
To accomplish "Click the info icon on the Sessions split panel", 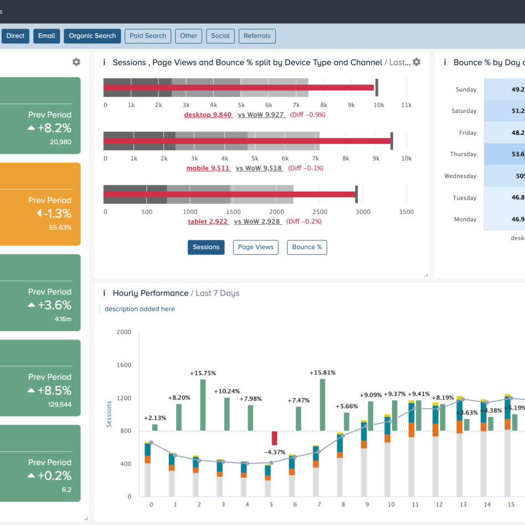I will pos(104,63).
